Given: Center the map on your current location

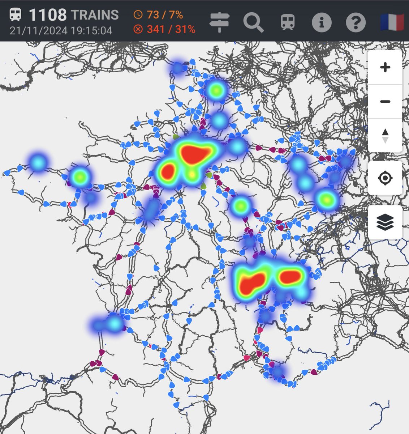Looking at the screenshot, I should coord(385,178).
